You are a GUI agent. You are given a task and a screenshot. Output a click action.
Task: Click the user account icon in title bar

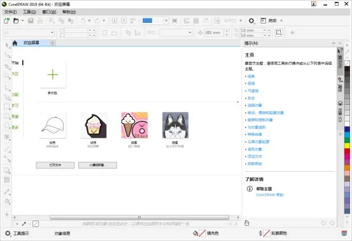click(314, 4)
